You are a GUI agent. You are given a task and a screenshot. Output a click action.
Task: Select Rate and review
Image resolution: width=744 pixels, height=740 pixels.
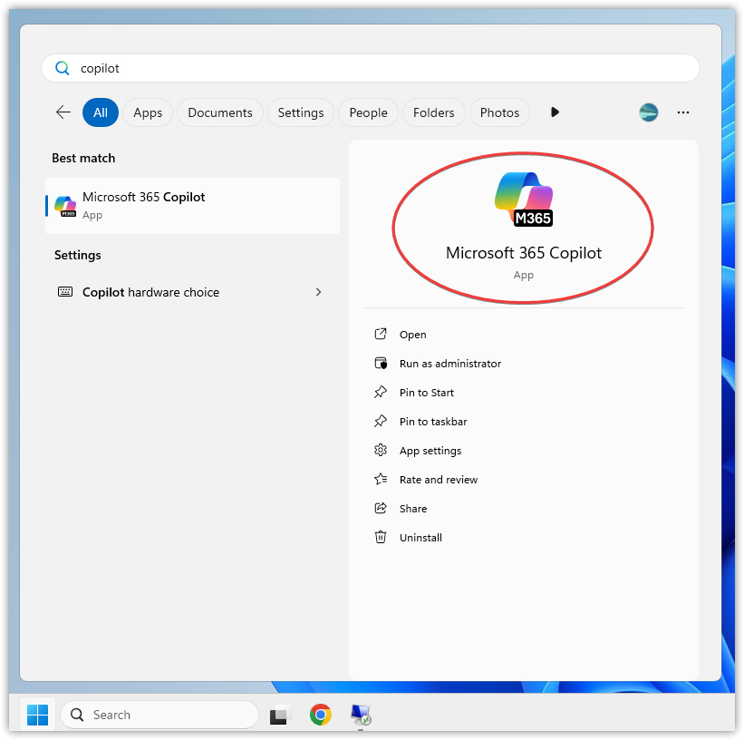tap(439, 479)
